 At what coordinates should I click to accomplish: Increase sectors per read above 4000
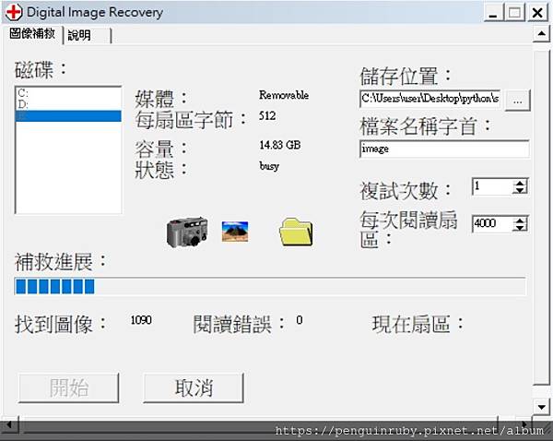pos(520,220)
